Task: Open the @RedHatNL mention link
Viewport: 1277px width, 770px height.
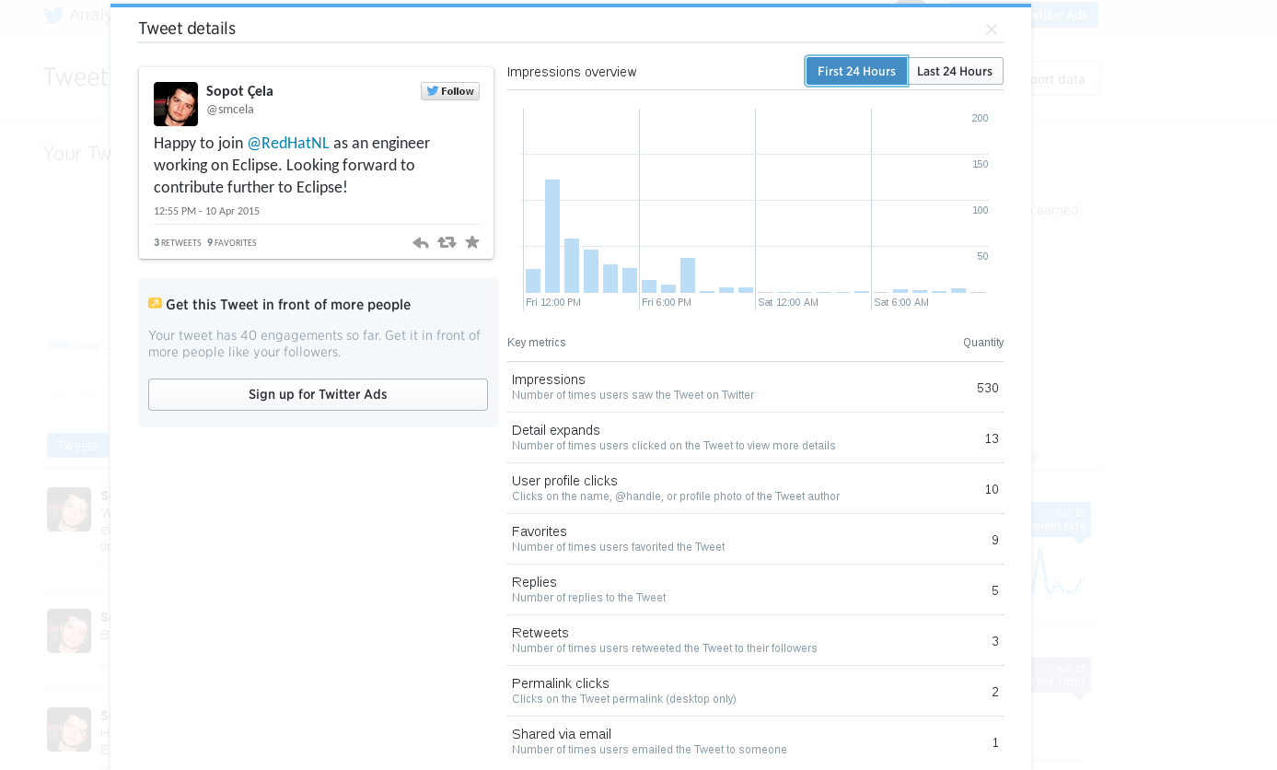Action: click(288, 143)
